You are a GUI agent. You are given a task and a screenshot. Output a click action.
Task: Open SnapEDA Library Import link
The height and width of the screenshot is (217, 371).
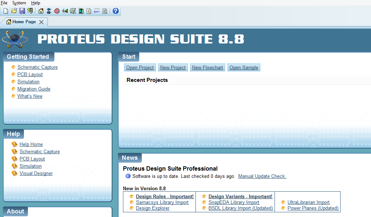coord(234,203)
